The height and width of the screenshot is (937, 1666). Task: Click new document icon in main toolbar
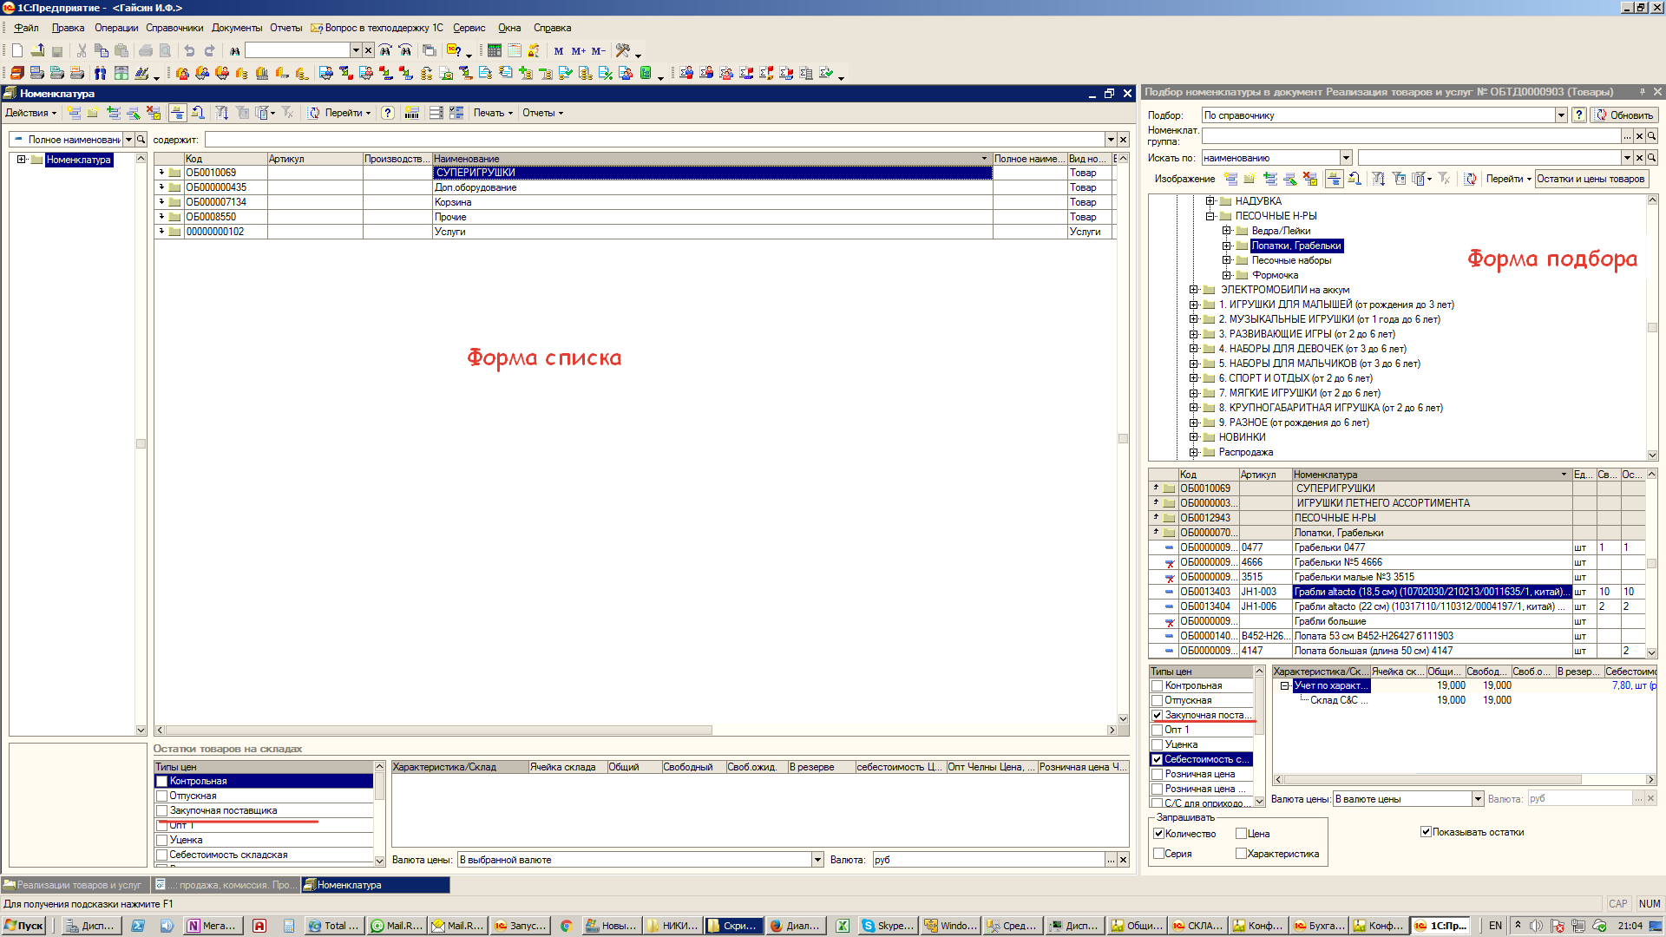17,50
